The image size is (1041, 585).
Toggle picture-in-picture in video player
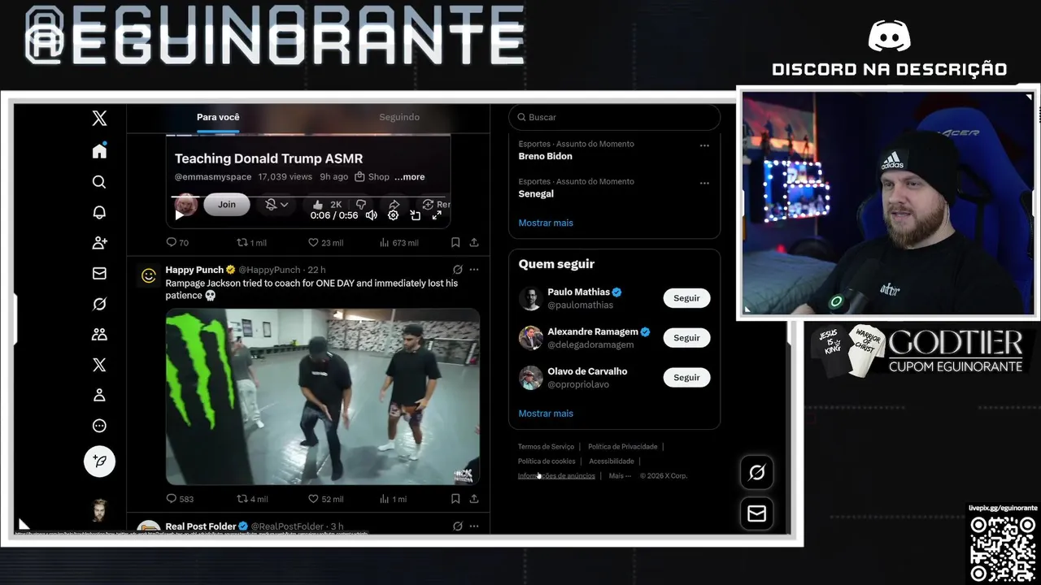(416, 215)
